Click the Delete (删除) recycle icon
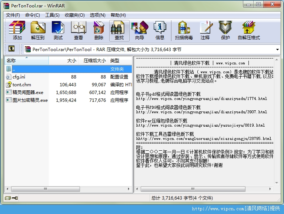Screen dimensions: 284x214 click(99, 27)
